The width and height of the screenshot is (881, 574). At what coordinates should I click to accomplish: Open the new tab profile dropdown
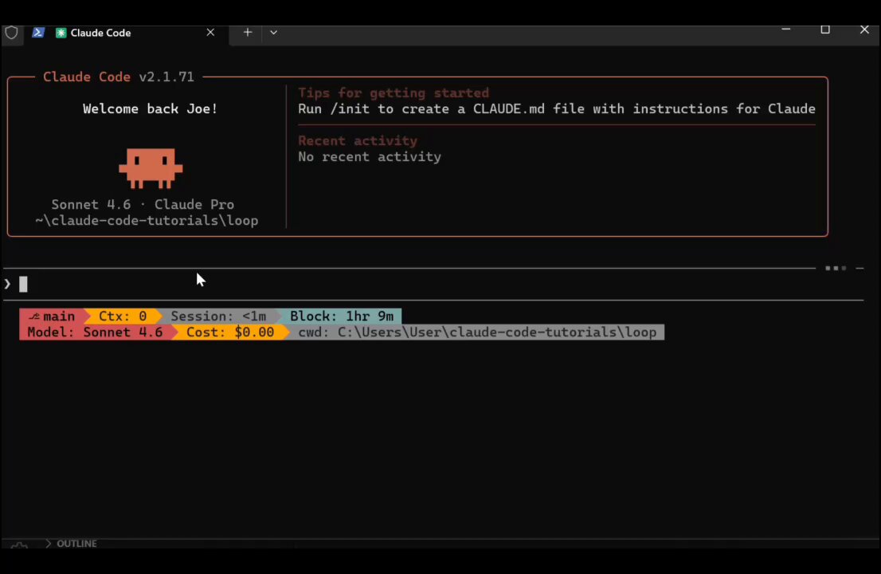click(x=274, y=33)
